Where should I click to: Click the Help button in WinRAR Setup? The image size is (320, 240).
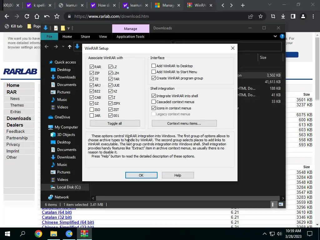[178, 175]
